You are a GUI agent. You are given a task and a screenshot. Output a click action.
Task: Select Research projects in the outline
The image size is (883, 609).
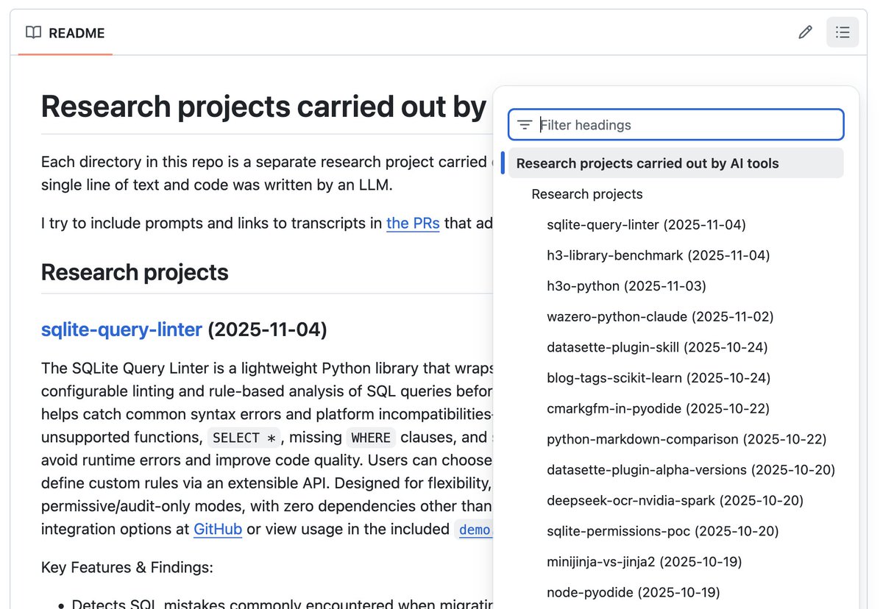(586, 194)
